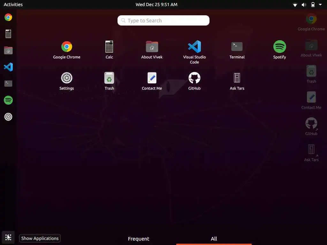Launch Calc from the app grid
This screenshot has height=245, width=327.
coord(109,50)
